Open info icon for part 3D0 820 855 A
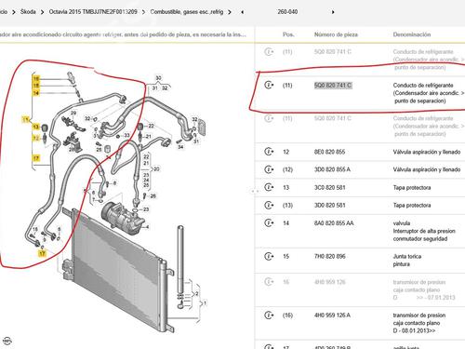This screenshot has height=349, width=465. (269, 169)
